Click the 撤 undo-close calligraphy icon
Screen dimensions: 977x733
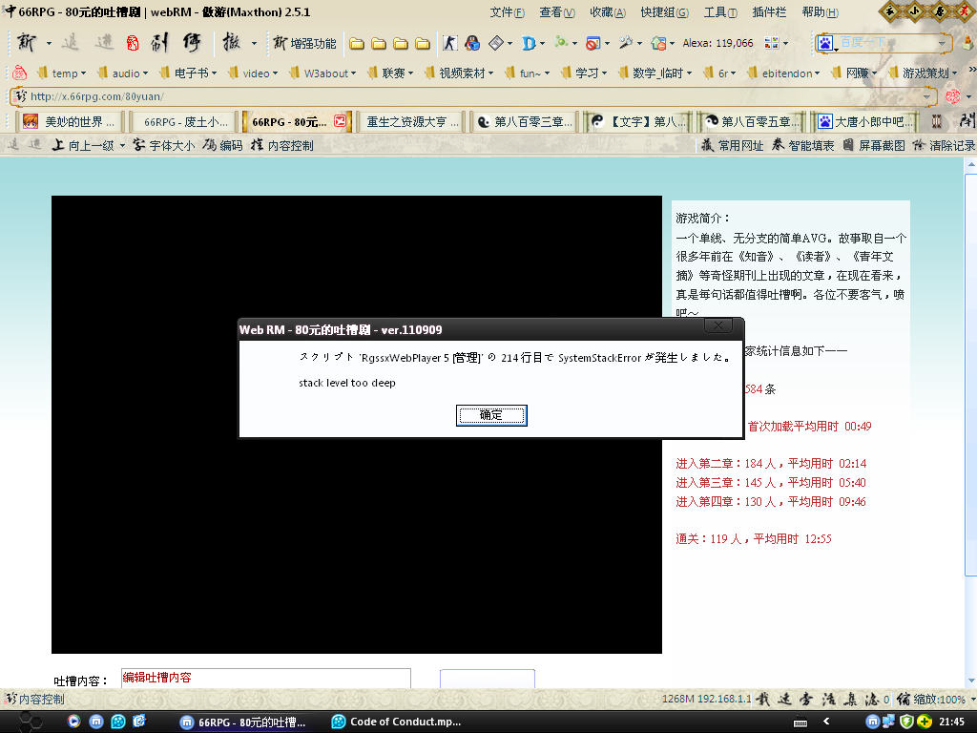[231, 42]
